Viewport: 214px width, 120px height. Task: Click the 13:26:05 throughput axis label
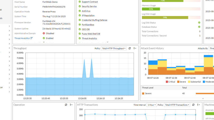click(82, 98)
